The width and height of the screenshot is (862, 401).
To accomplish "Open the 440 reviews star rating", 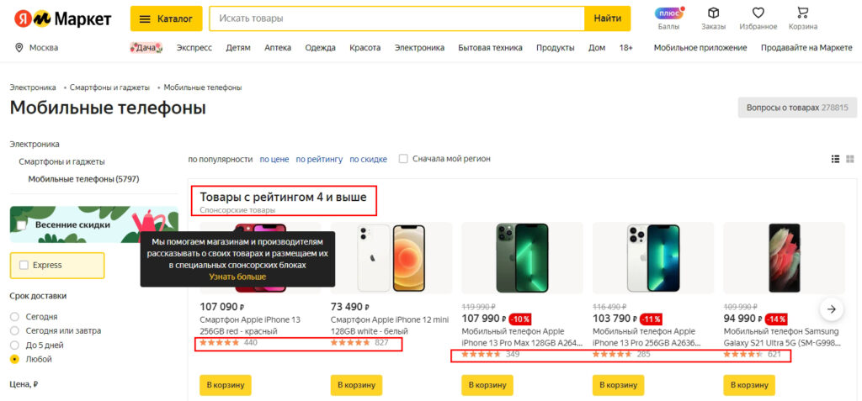I will point(228,343).
